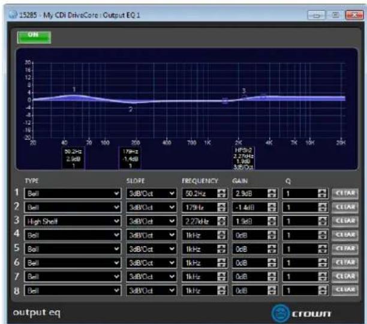Open the Slope dropdown for filter 3

click(152, 221)
